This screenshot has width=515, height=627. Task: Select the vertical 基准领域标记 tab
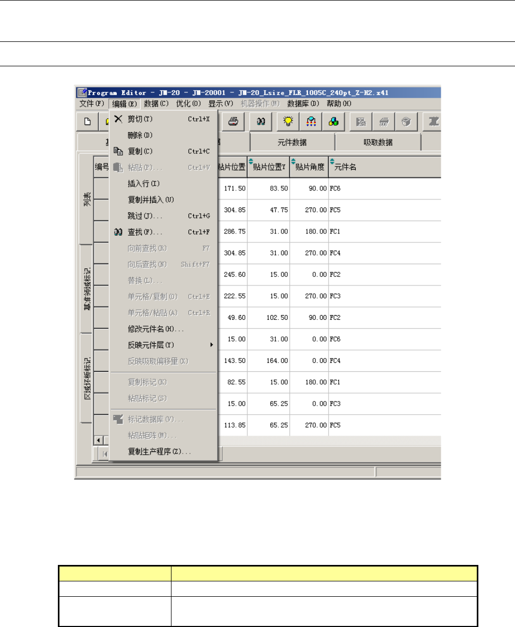tap(87, 289)
